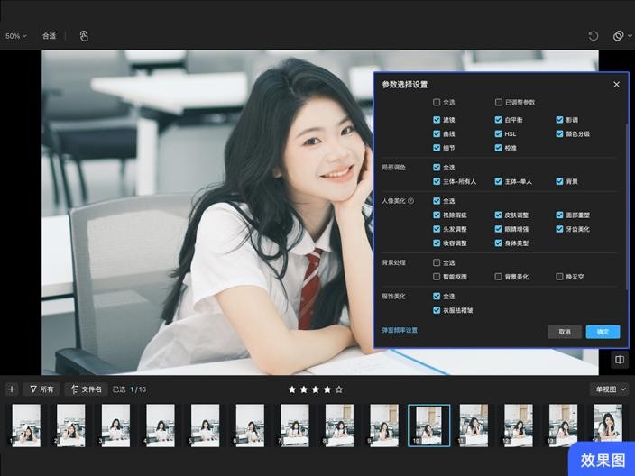The width and height of the screenshot is (635, 476).
Task: Open the 所有 filter dropdown
Action: tap(41, 389)
